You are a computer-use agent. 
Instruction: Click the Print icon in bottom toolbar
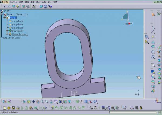click(x=18, y=108)
